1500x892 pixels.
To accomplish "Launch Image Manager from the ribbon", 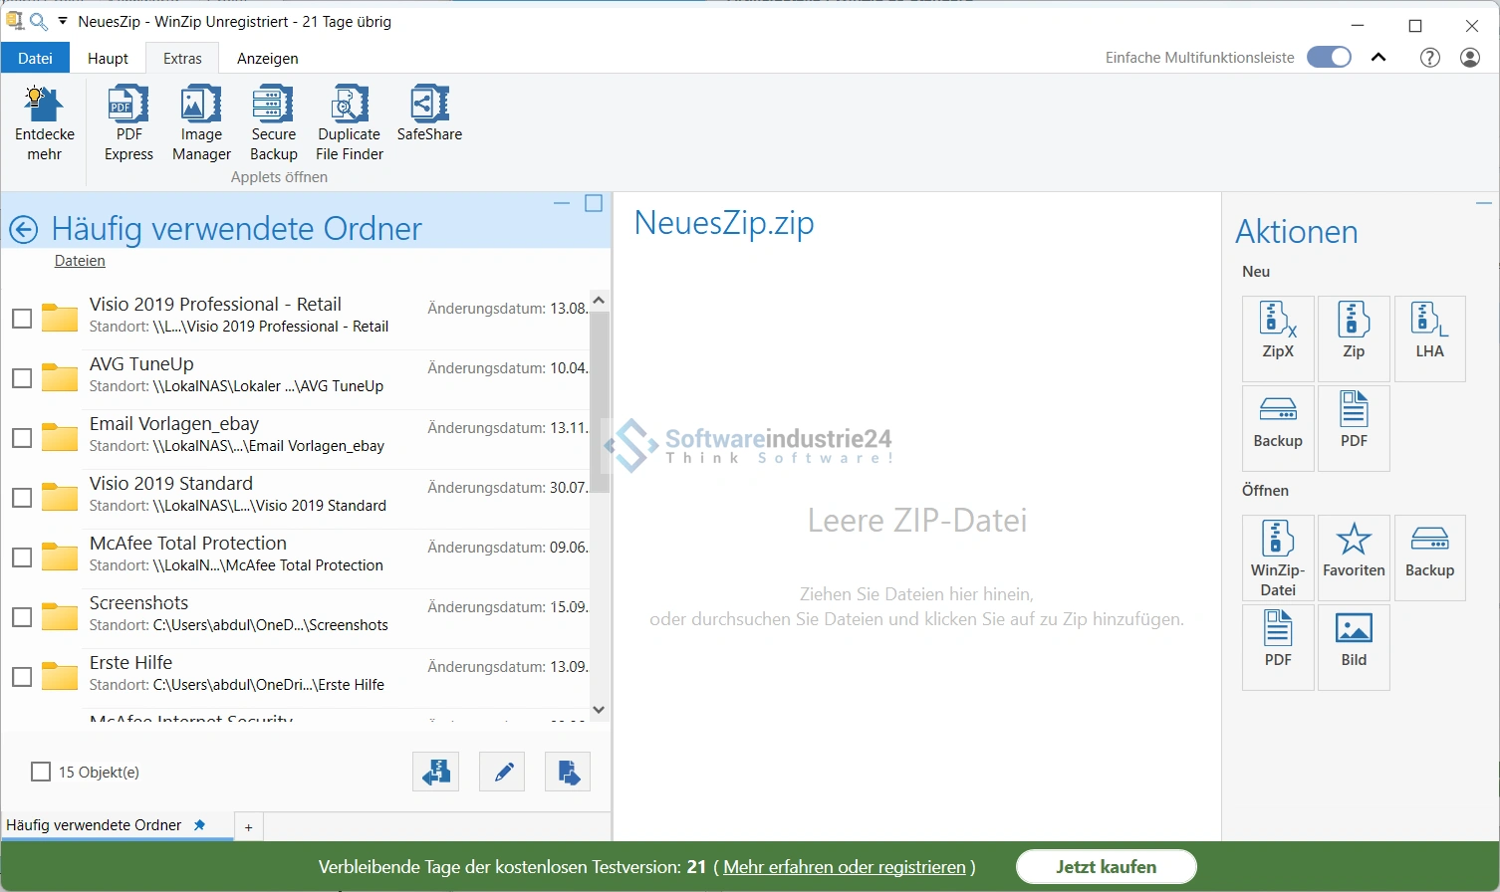I will (201, 122).
